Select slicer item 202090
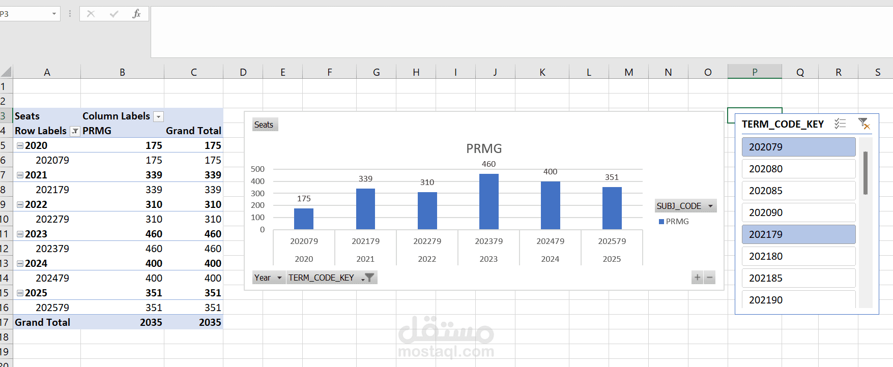 (x=798, y=212)
